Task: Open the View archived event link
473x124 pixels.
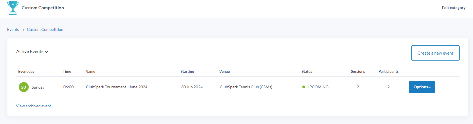Action: (34, 106)
